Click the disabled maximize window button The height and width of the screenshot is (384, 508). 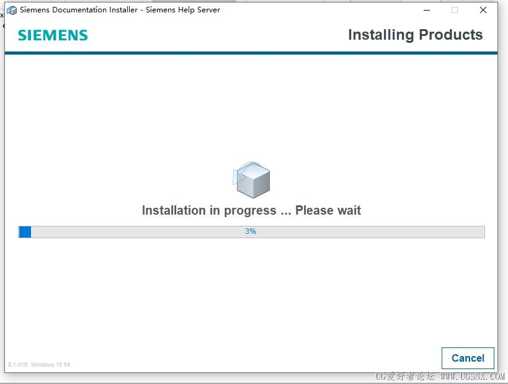[455, 11]
